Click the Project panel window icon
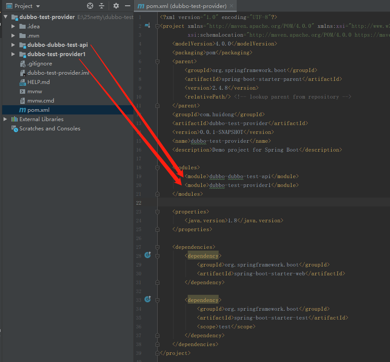This screenshot has height=362, width=390. click(x=9, y=6)
